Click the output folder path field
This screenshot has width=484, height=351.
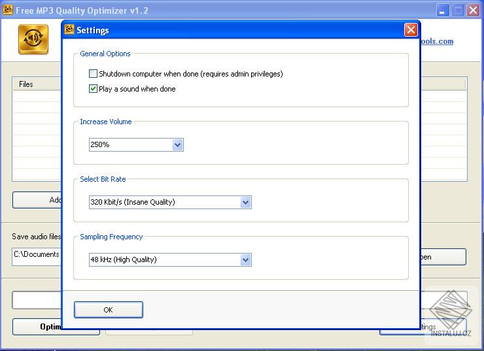pos(37,256)
